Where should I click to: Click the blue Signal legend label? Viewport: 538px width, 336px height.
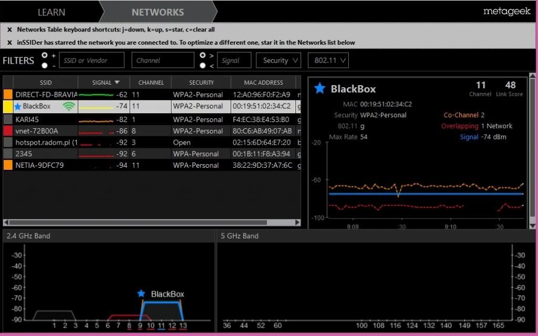[469, 137]
